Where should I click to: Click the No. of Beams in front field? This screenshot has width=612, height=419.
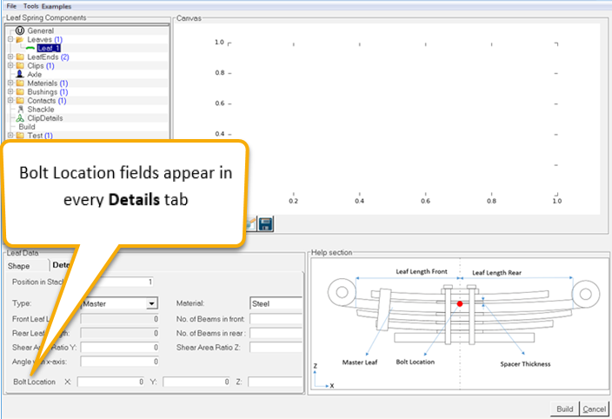point(276,319)
